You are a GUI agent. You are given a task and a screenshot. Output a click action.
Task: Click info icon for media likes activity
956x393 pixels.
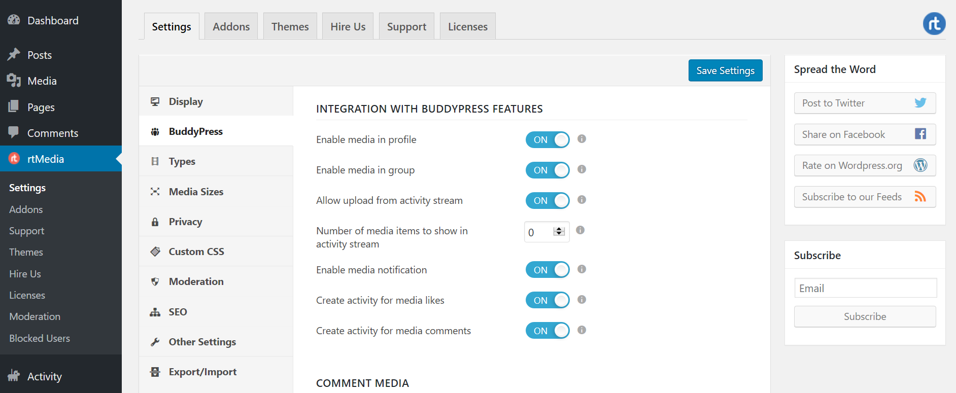coord(582,299)
